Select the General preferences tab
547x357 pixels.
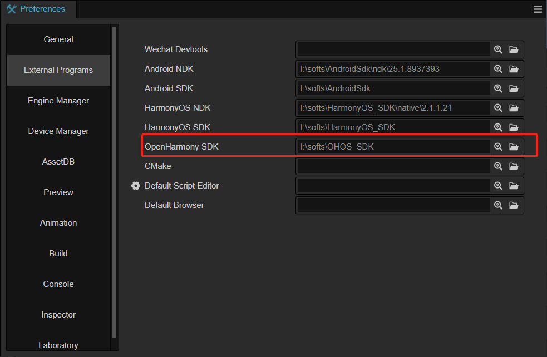[x=58, y=39]
